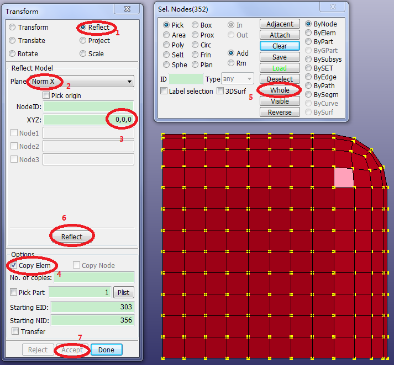Select the Add radio option
Image resolution: width=394 pixels, height=365 pixels.
click(x=231, y=53)
